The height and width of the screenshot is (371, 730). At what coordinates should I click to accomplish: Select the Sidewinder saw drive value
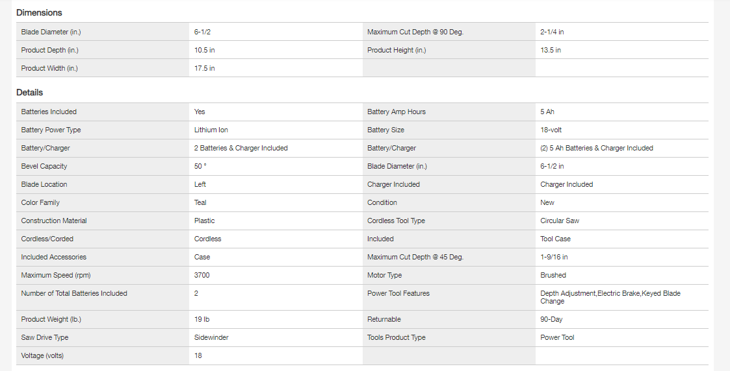pyautogui.click(x=211, y=337)
